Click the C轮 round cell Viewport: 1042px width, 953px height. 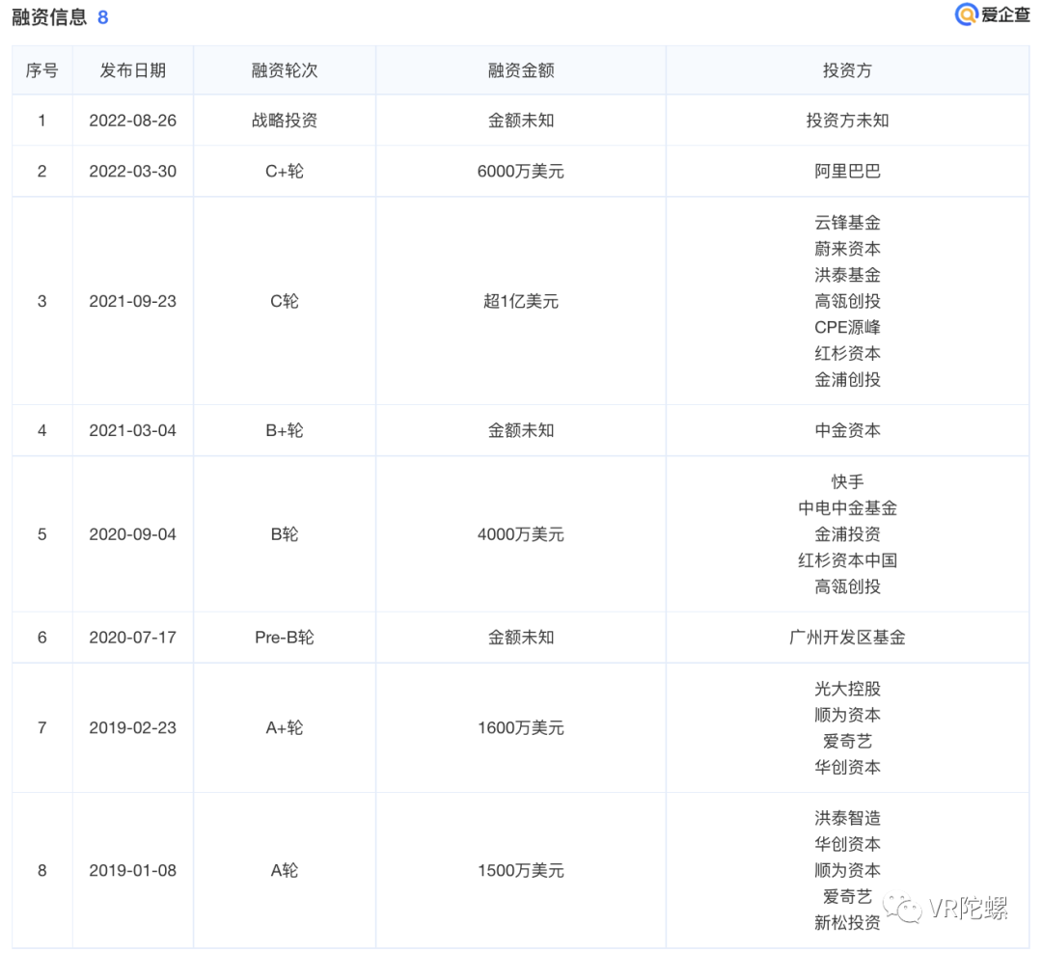285,301
